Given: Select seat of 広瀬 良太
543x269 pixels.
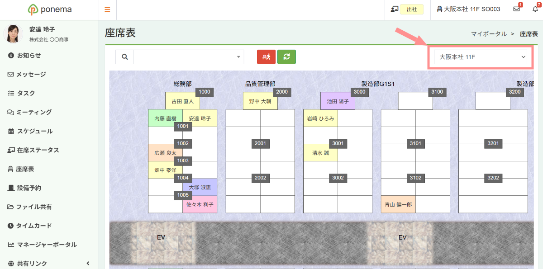Looking at the screenshot, I should point(165,153).
